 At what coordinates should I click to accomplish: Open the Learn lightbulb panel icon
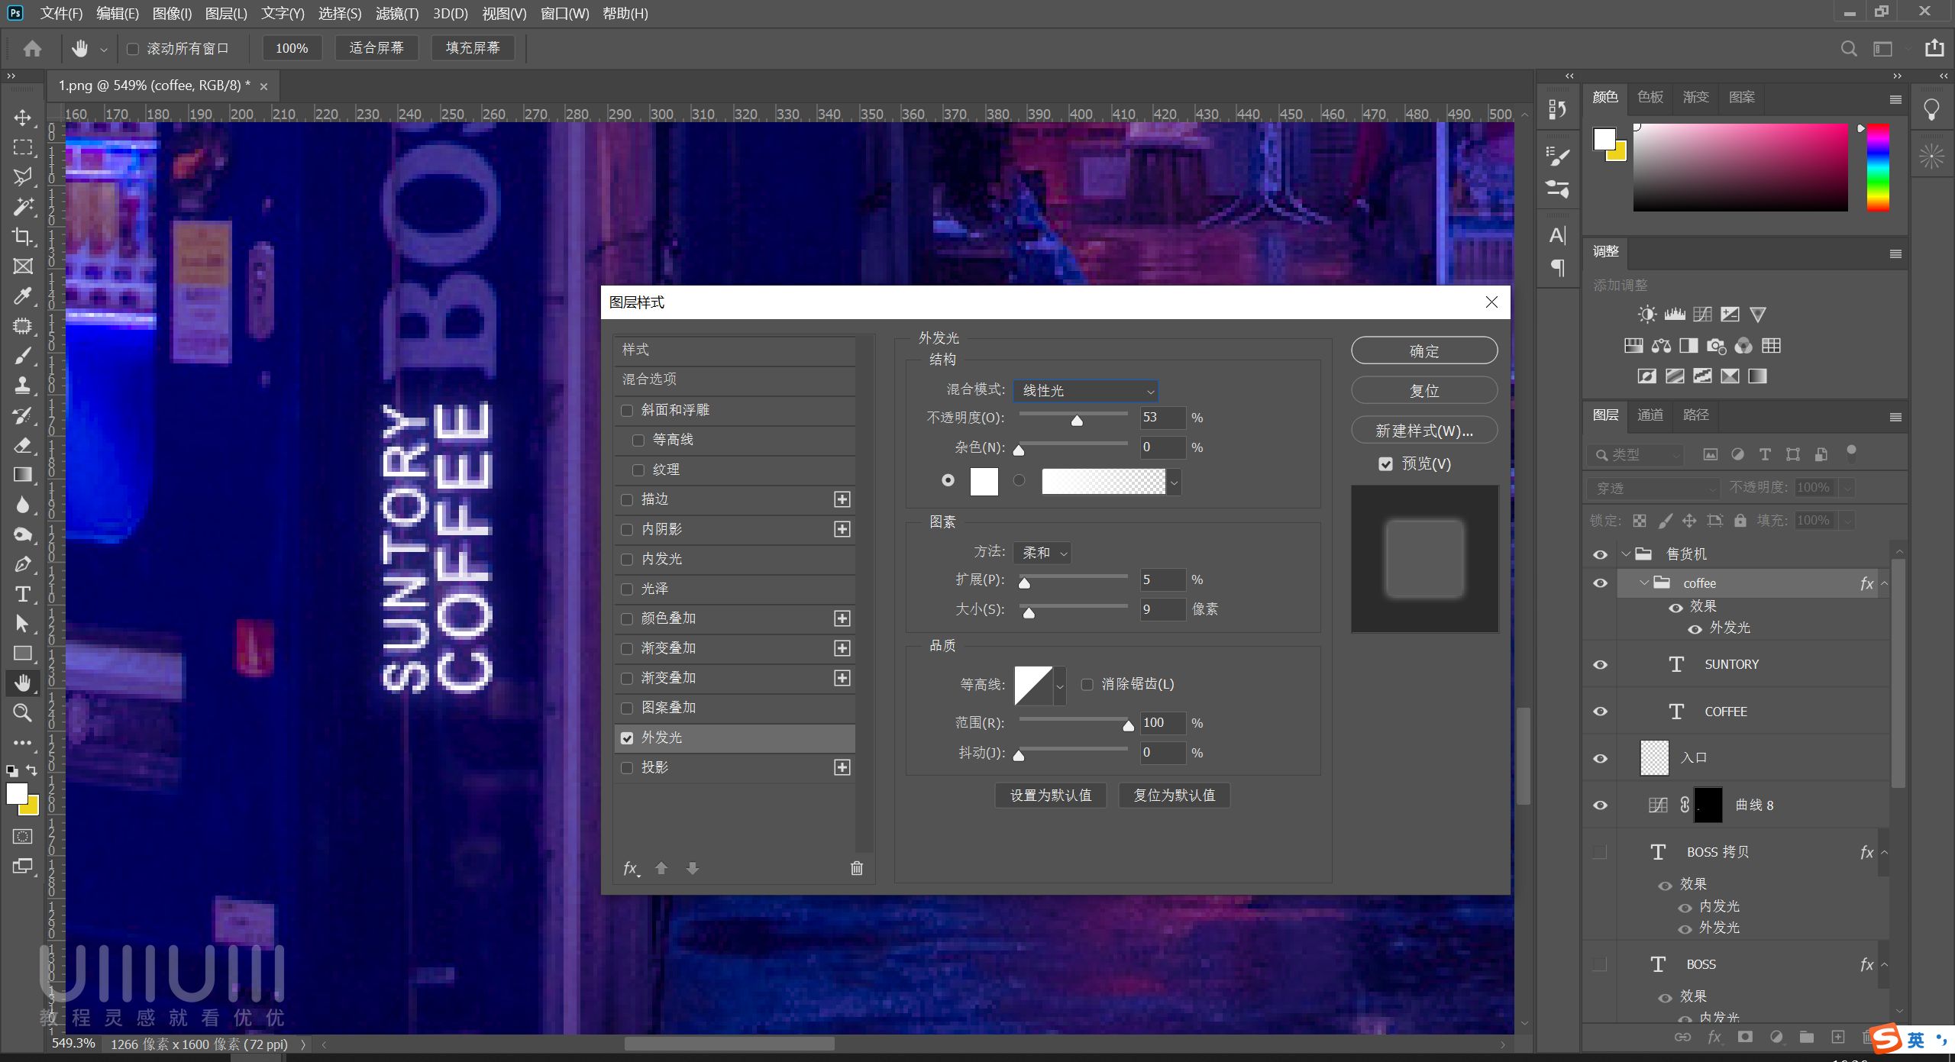(x=1932, y=110)
